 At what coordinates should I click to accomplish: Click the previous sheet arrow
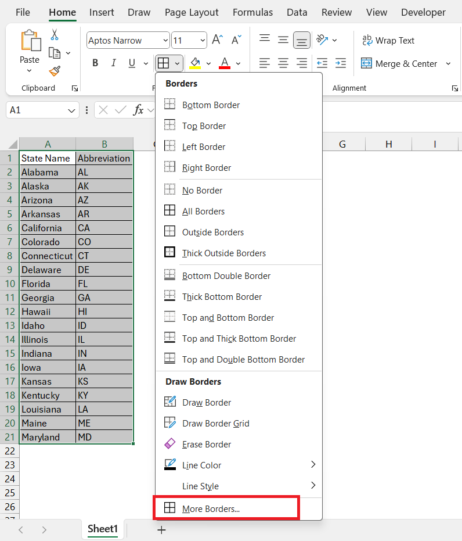tap(21, 529)
